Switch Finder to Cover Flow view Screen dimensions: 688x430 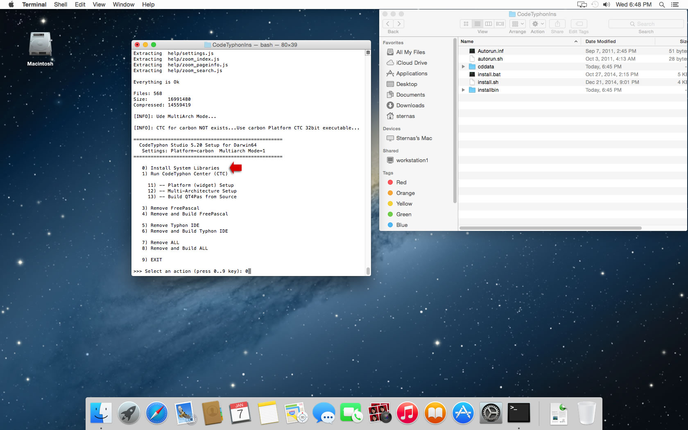click(x=500, y=24)
